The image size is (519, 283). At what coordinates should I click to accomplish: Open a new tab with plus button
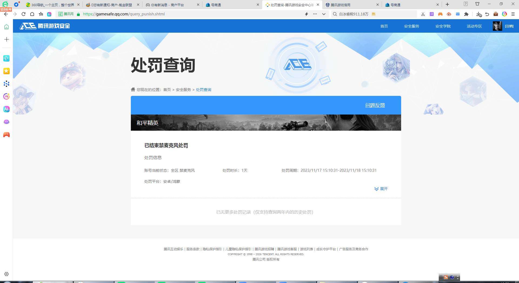coord(447,4)
